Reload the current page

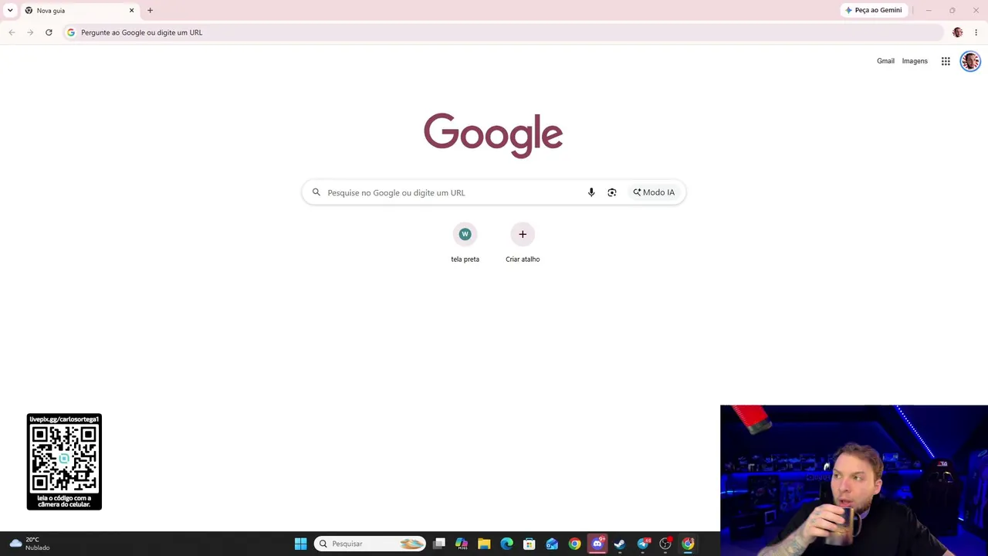click(49, 32)
